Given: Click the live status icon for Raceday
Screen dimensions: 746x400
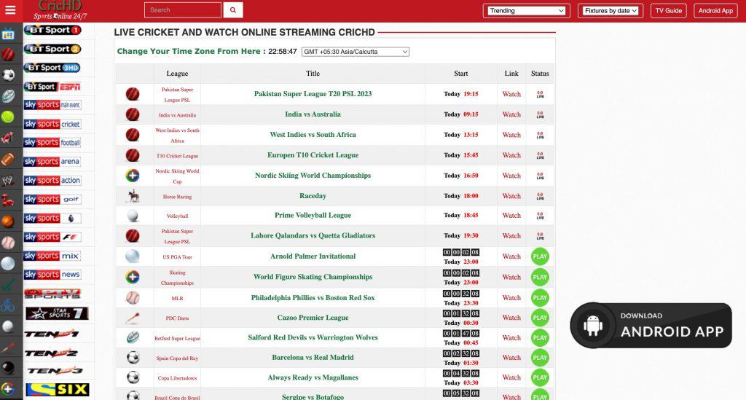Looking at the screenshot, I should coord(540,196).
